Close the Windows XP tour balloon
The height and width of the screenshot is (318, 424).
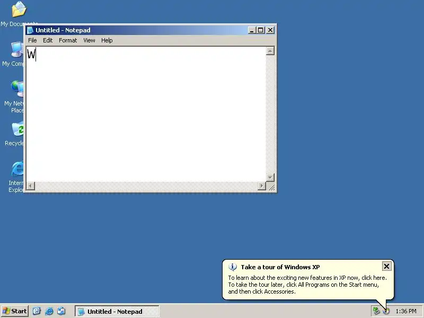click(387, 267)
